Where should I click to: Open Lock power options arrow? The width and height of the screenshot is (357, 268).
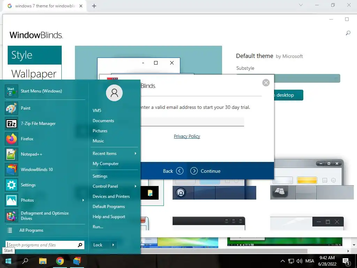(x=113, y=245)
